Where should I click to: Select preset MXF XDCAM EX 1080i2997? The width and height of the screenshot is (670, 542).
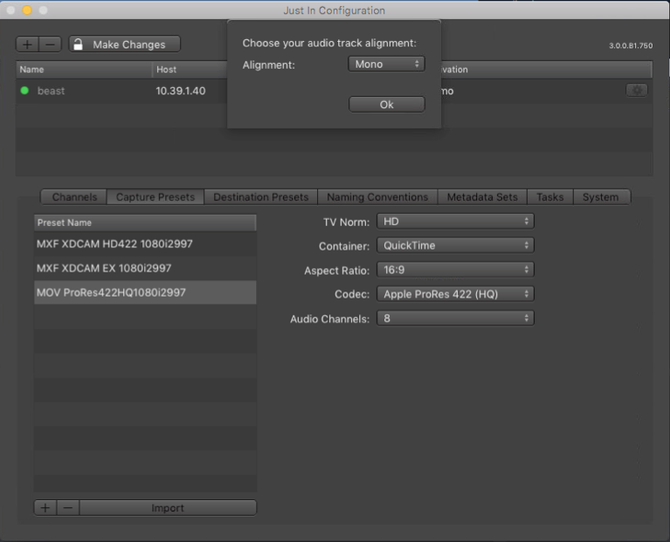145,269
